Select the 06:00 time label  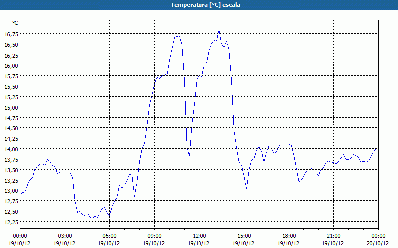click(x=109, y=236)
